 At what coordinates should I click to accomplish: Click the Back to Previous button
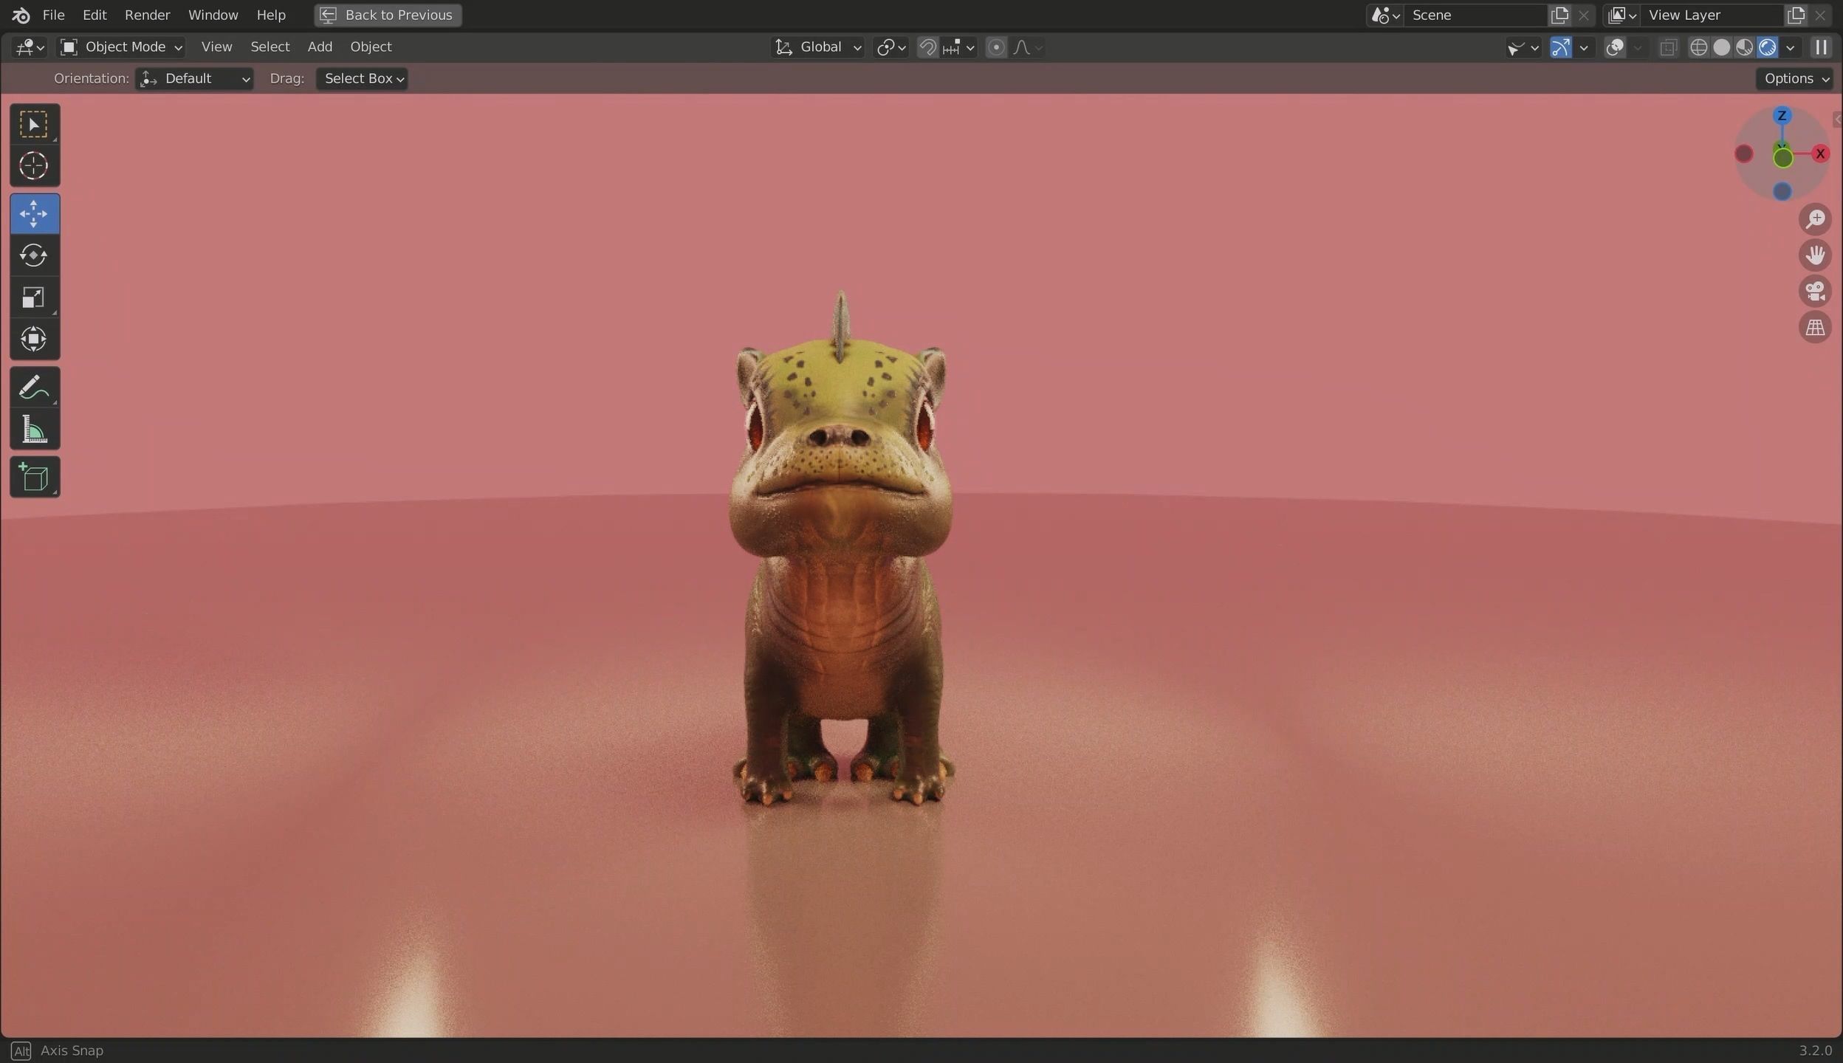coord(388,15)
